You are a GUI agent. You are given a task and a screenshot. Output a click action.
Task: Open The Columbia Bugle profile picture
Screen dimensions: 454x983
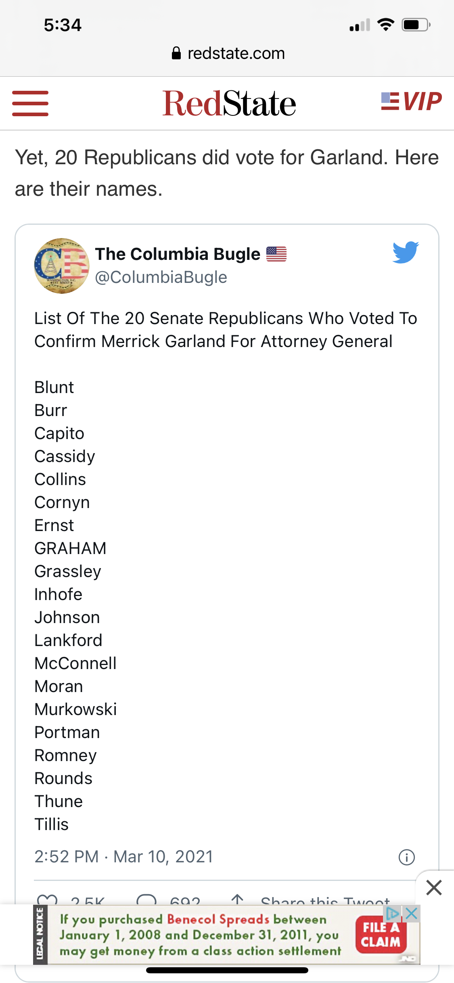coord(61,266)
